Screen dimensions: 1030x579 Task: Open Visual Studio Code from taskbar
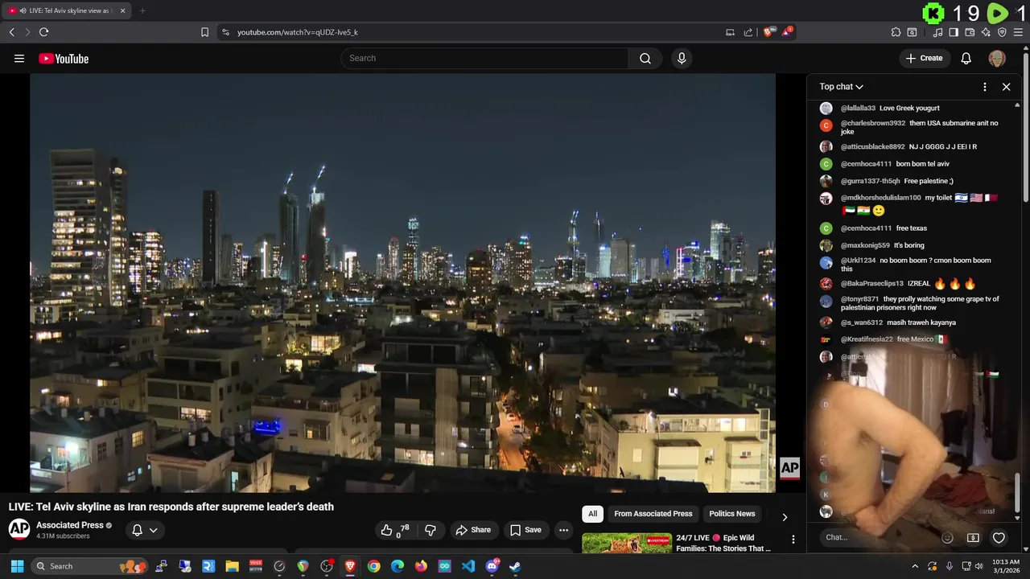pos(468,566)
